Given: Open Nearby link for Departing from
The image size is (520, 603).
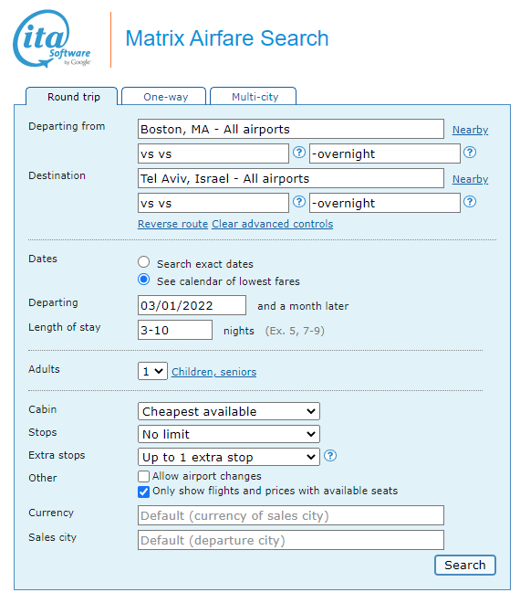Looking at the screenshot, I should tap(470, 130).
